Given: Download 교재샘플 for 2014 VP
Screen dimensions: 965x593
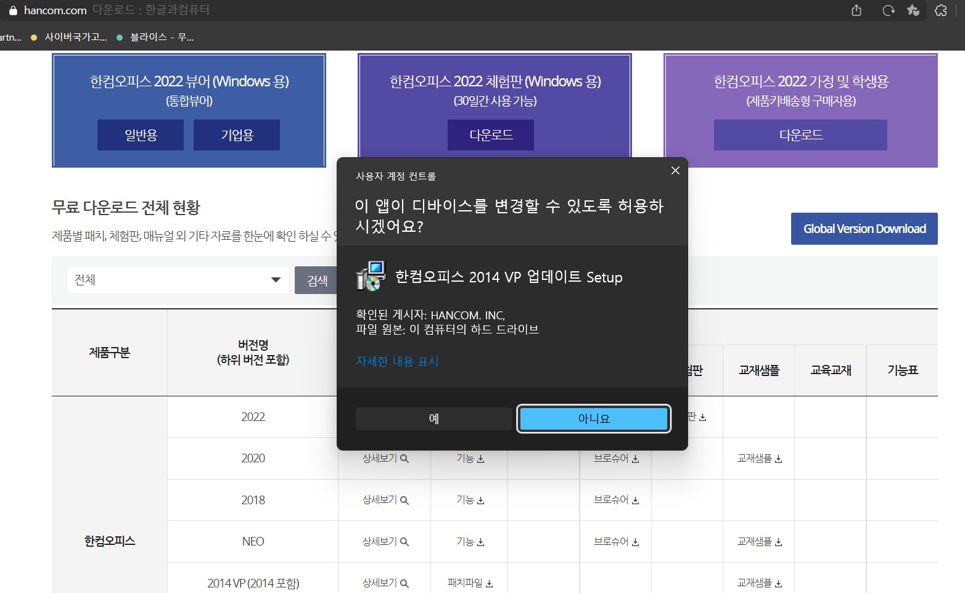Looking at the screenshot, I should pos(760,583).
